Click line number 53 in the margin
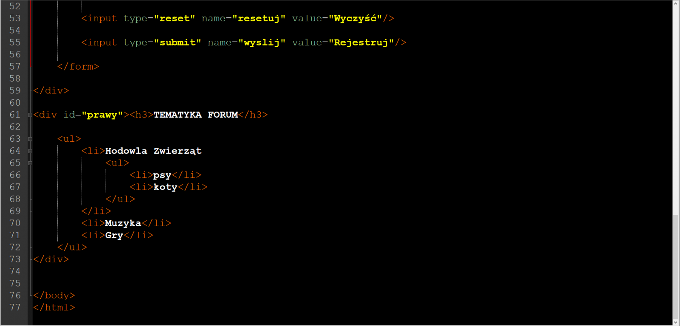680x326 pixels. click(x=15, y=18)
